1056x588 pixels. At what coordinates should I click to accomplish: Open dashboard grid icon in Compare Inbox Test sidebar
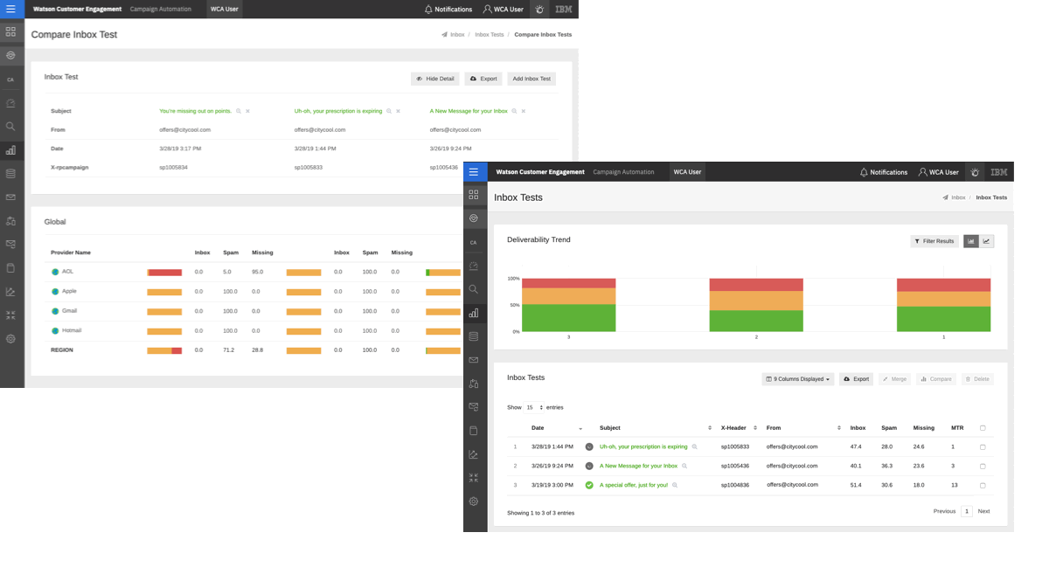10,31
